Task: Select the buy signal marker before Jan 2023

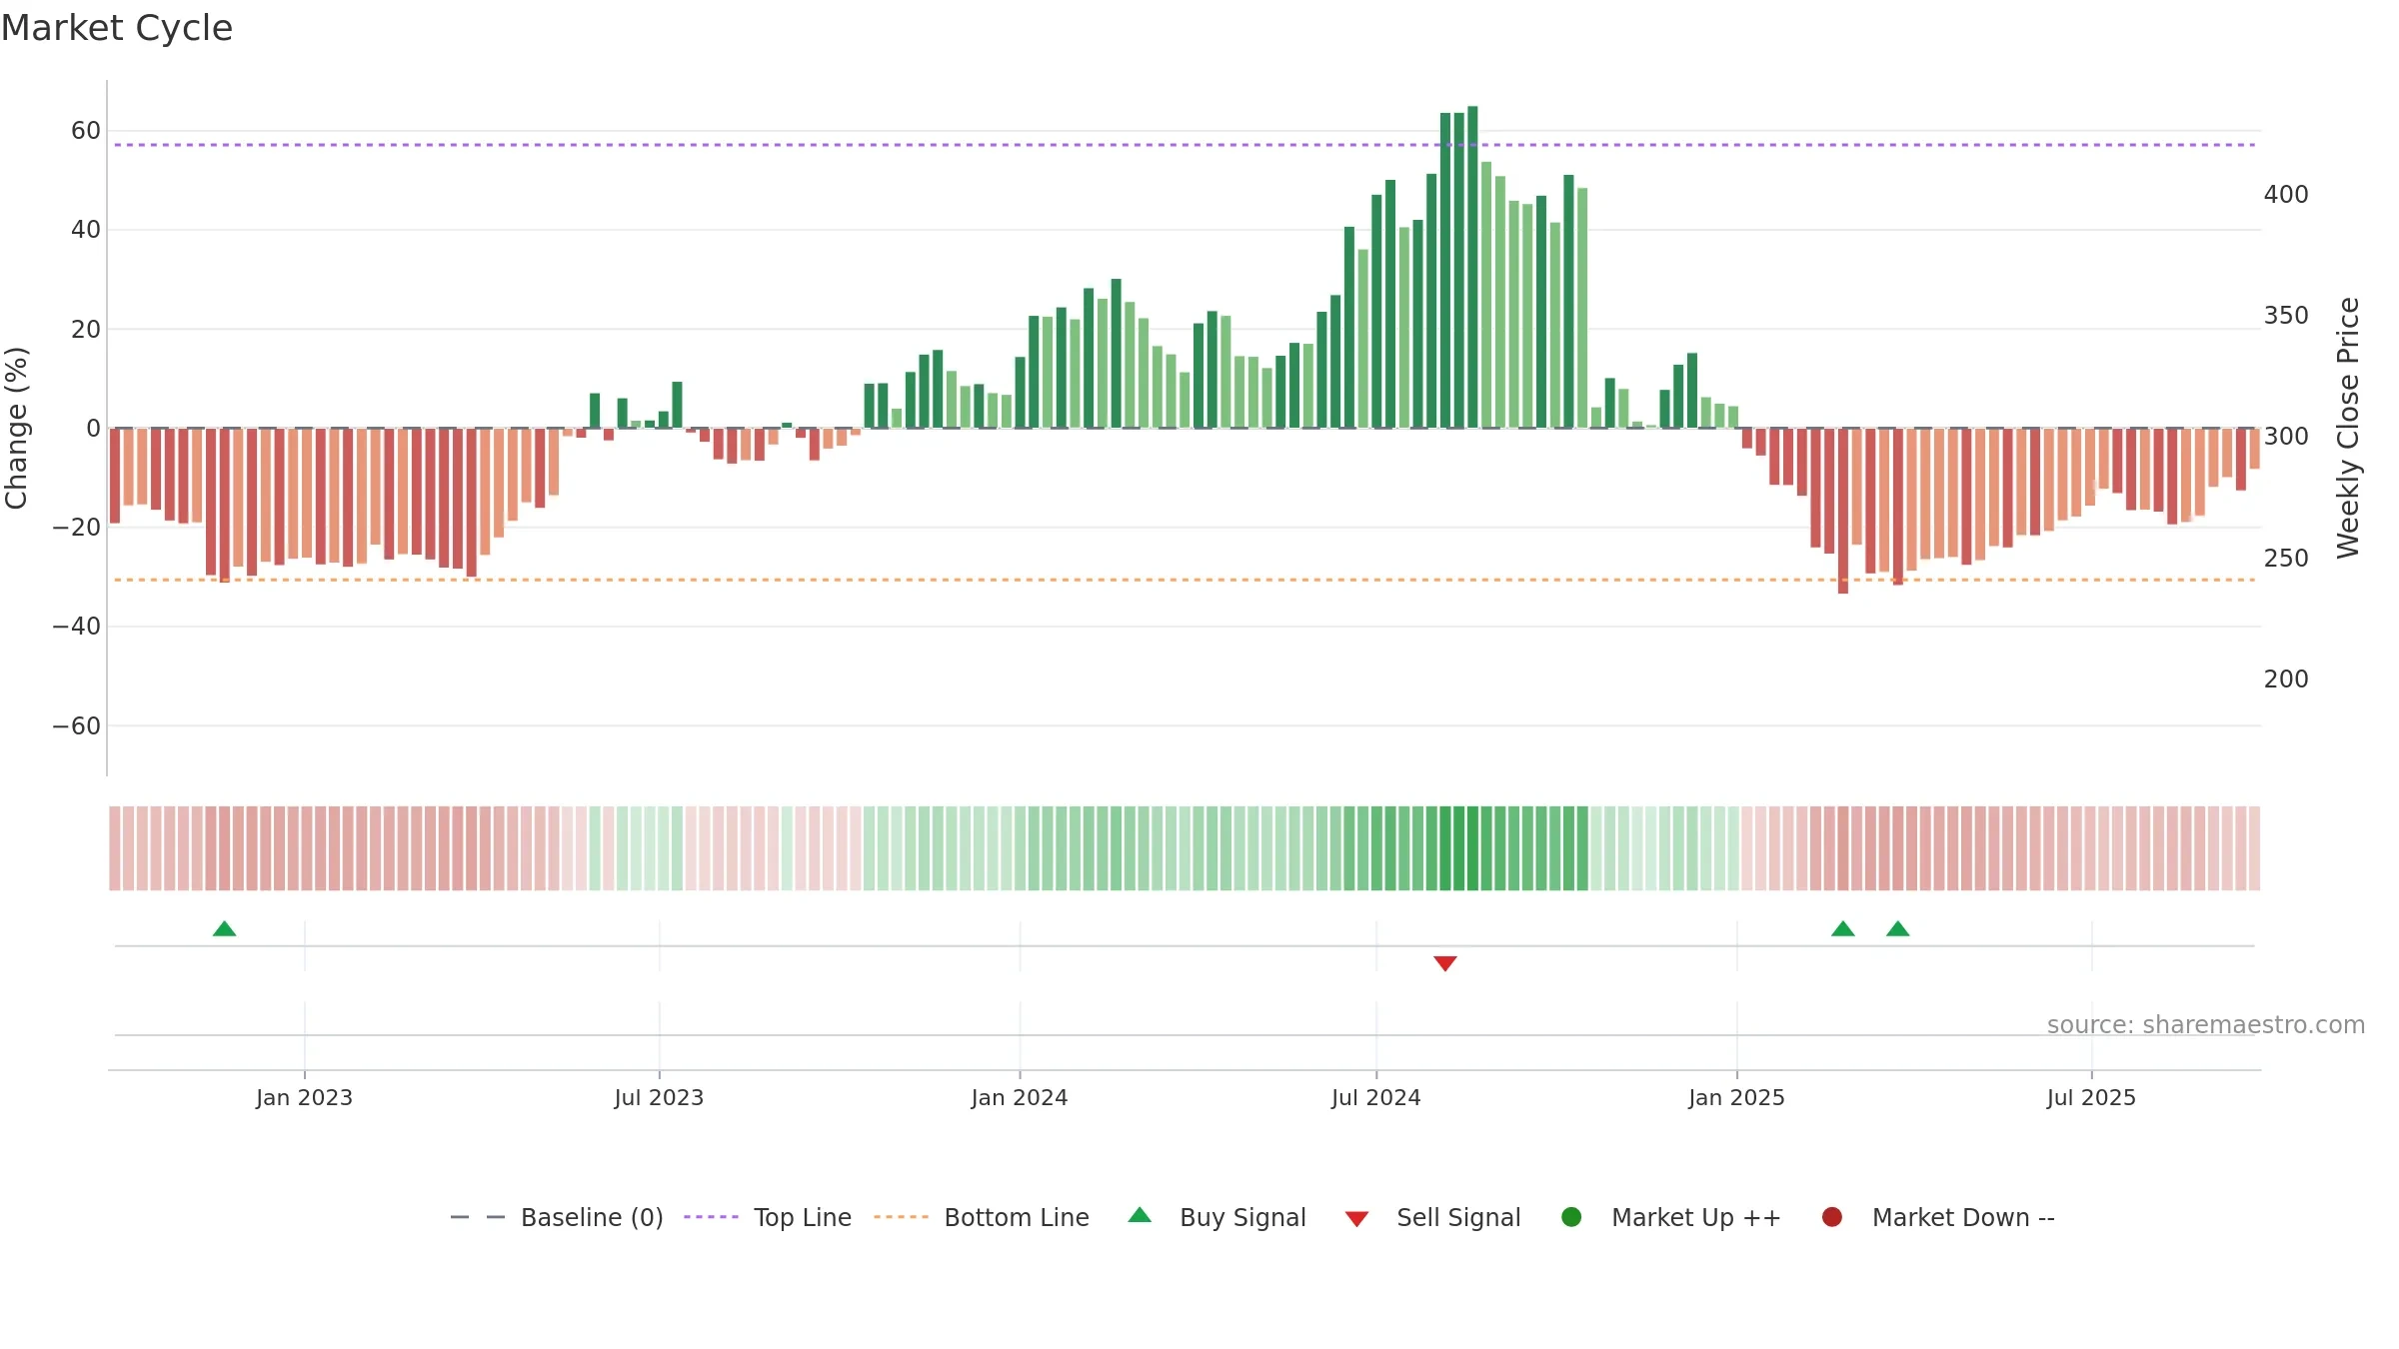Action: coord(225,928)
